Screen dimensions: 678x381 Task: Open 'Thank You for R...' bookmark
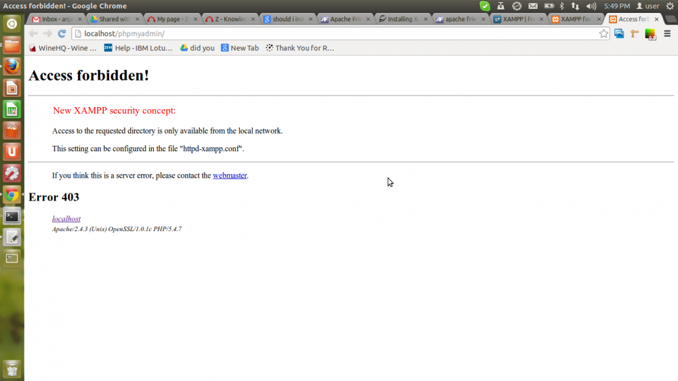pos(300,48)
